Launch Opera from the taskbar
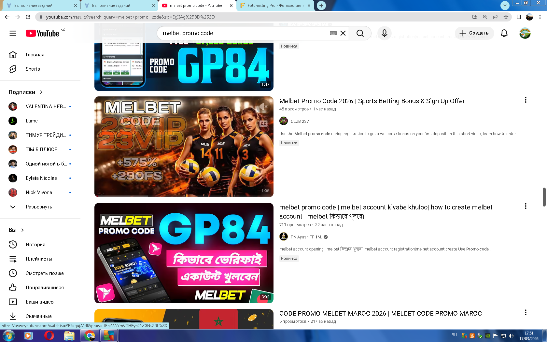Screen dimensions: 547x342 (x=49, y=335)
